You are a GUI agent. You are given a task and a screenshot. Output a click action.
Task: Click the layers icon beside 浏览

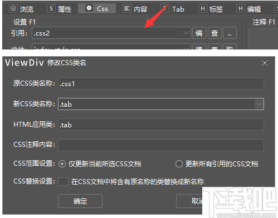click(x=13, y=8)
